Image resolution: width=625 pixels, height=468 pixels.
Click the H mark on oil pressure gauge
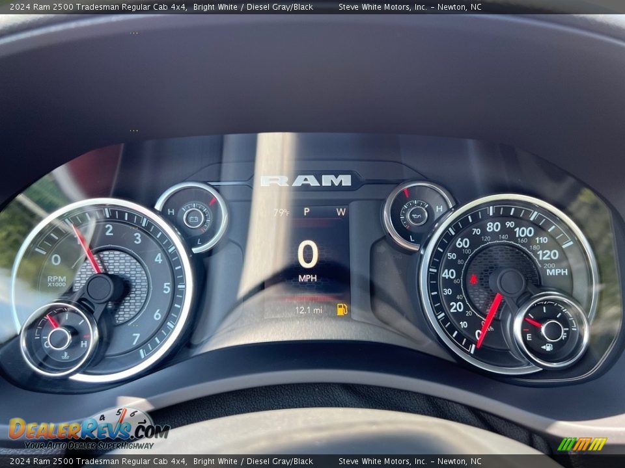tap(439, 209)
